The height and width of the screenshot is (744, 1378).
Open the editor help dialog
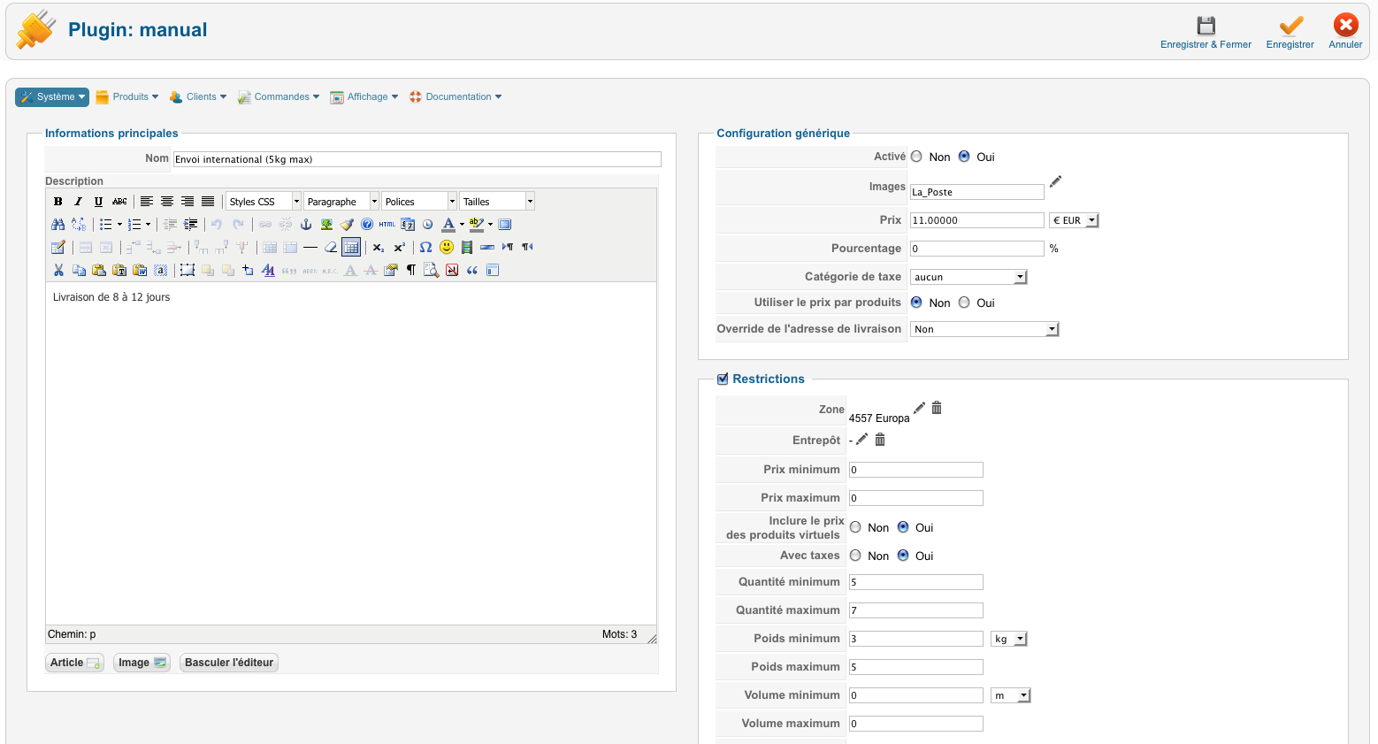click(x=367, y=225)
